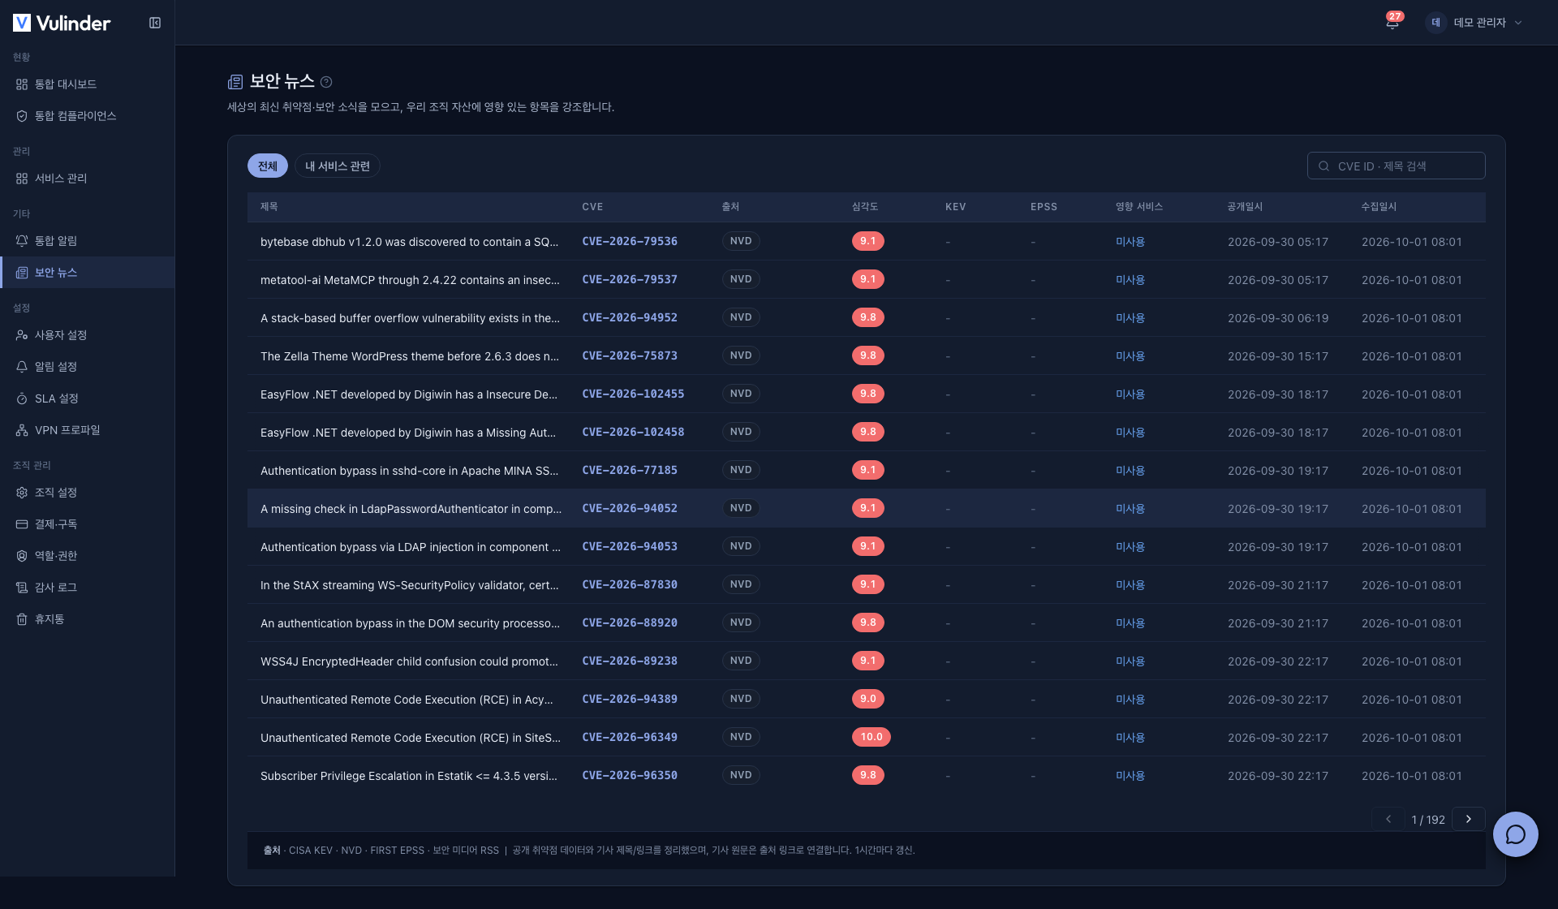Viewport: 1558px width, 909px height.
Task: Click NVD source badge for CVE-2026-87830
Action: pos(741,585)
